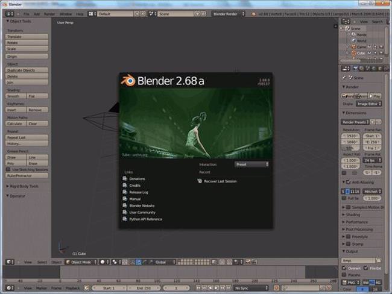
Task: Click the World icon in the outliner
Action: [353, 40]
